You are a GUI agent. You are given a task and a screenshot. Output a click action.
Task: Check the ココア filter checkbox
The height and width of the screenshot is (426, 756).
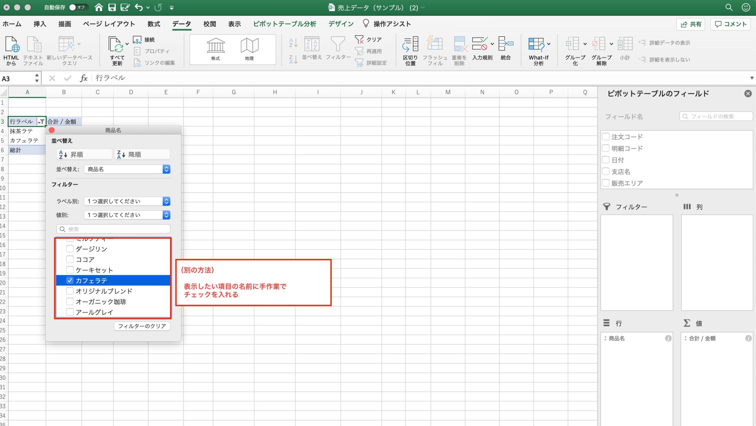[x=70, y=259]
